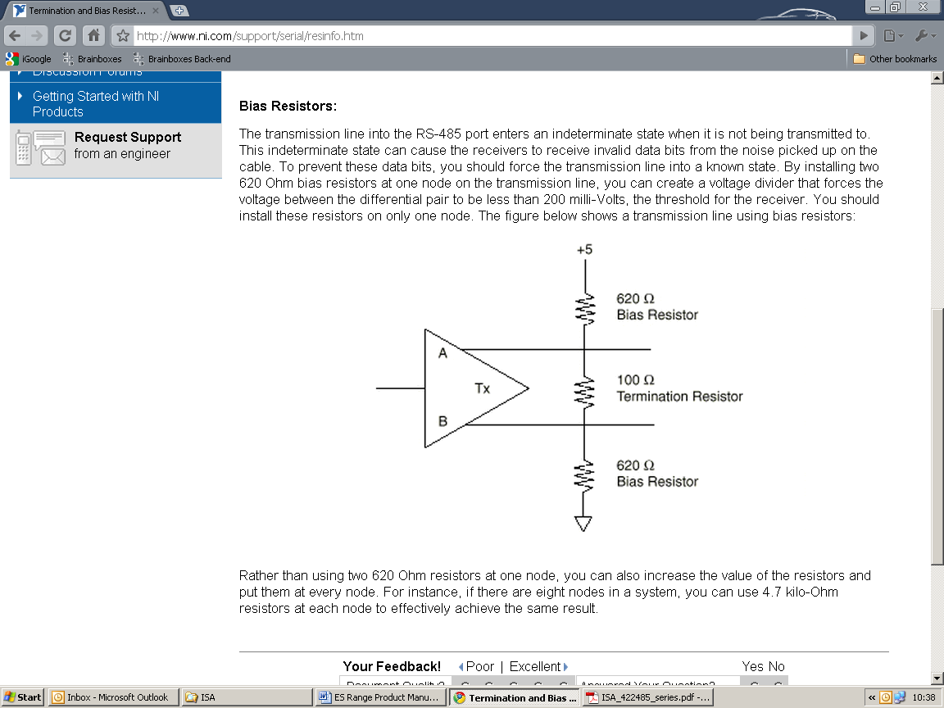This screenshot has height=708, width=944.
Task: Open the browser home page icon
Action: pyautogui.click(x=93, y=35)
